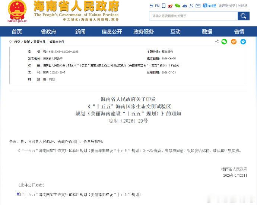Screen dimensions: 257x205
Task: Open the user account person icon
Action: [x=191, y=6]
